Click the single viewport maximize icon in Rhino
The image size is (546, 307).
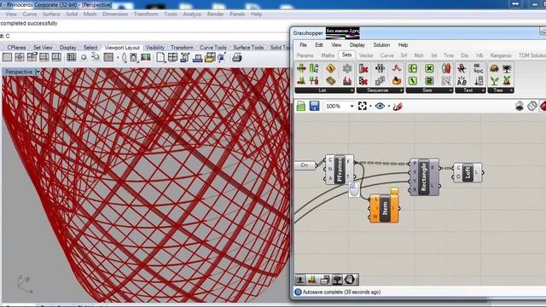pos(8,57)
